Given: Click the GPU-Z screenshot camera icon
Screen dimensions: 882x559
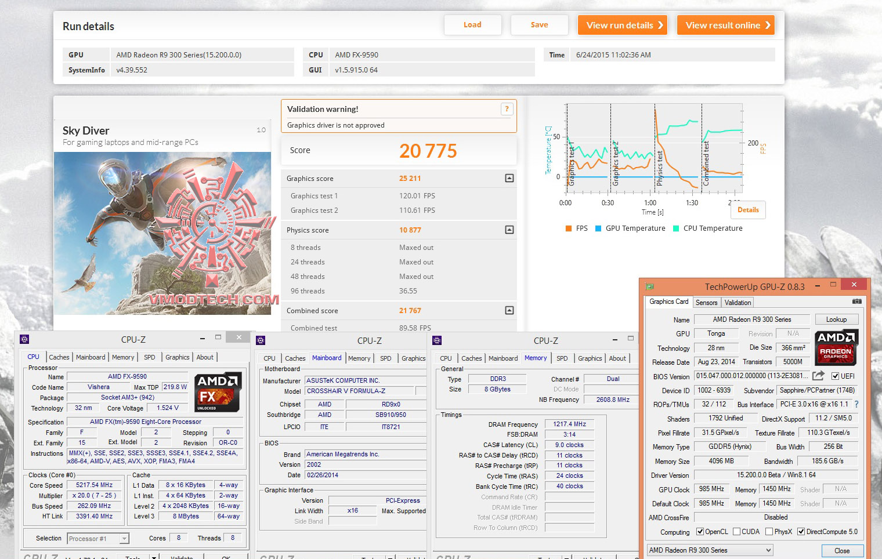Looking at the screenshot, I should click(856, 302).
